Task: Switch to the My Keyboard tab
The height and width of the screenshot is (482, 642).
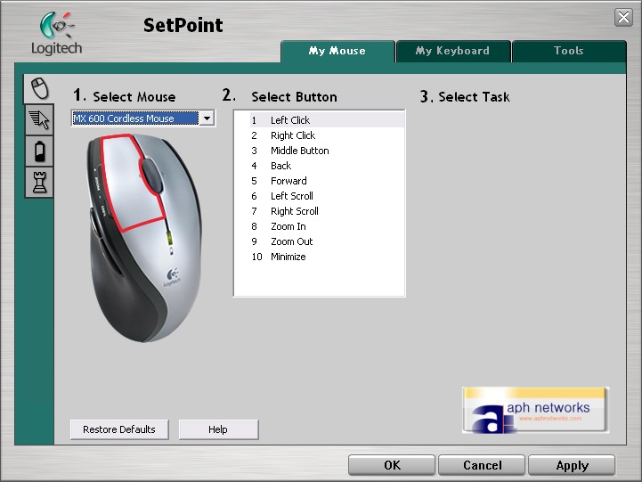Action: (x=452, y=51)
